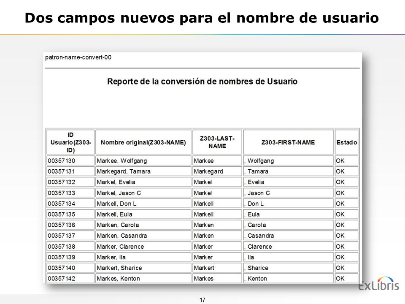The image size is (405, 304).
Task: Click last name cell 'Markegard'
Action: pyautogui.click(x=217, y=171)
